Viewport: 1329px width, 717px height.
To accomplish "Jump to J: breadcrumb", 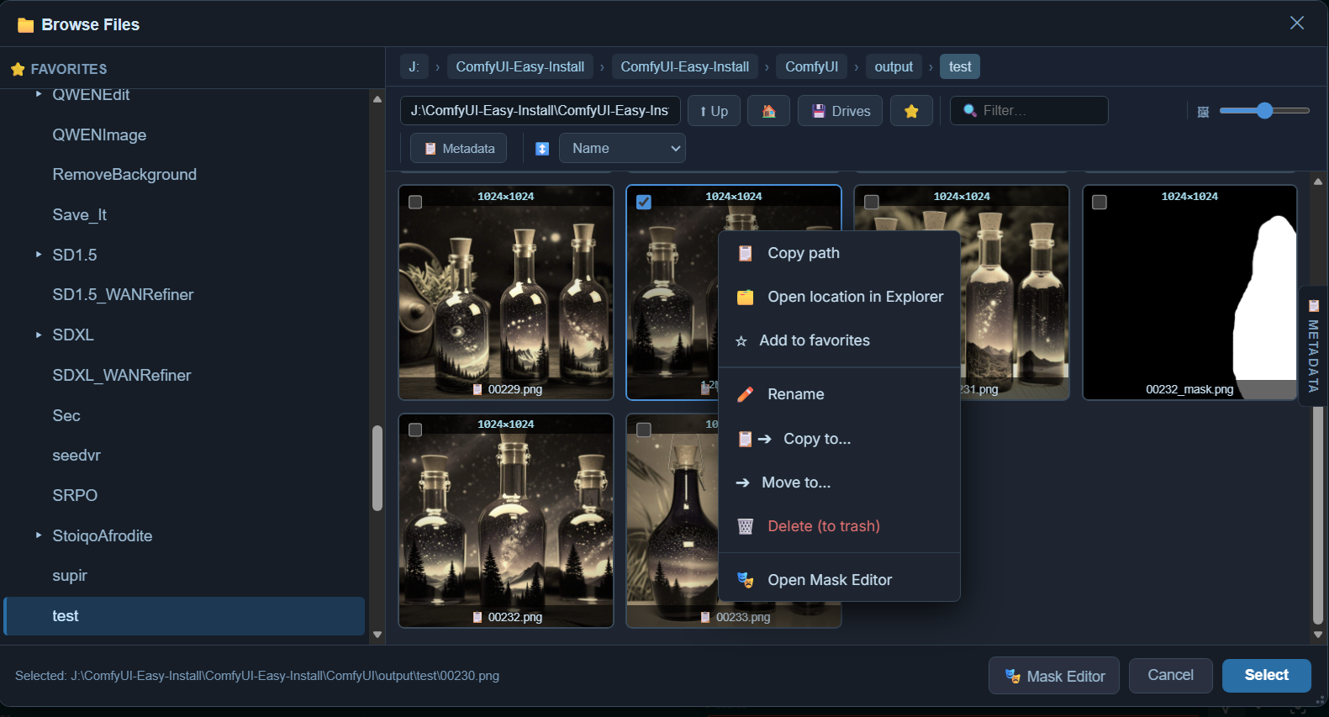I will 414,66.
